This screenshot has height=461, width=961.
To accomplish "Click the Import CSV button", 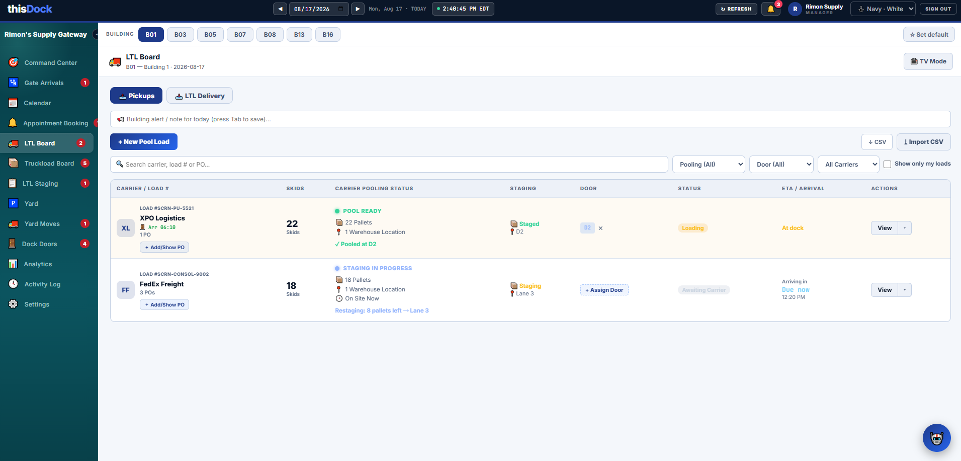I will click(x=923, y=142).
